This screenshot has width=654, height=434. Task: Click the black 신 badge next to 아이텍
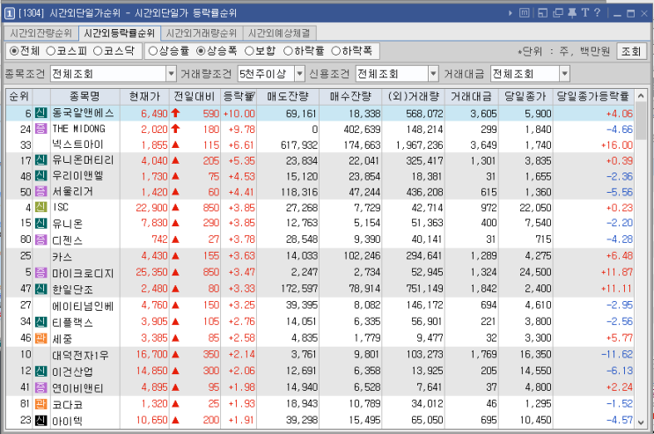tap(40, 420)
